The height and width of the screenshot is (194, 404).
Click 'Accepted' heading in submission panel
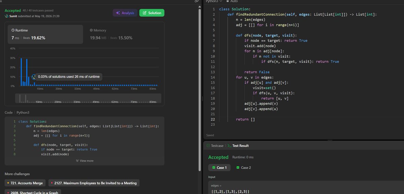coord(13,11)
